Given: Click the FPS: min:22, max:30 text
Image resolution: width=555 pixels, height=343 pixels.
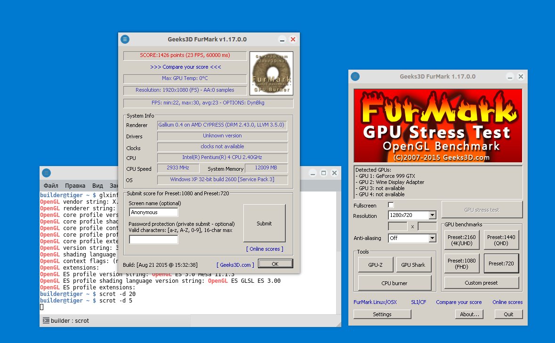Looking at the screenshot, I should (208, 103).
